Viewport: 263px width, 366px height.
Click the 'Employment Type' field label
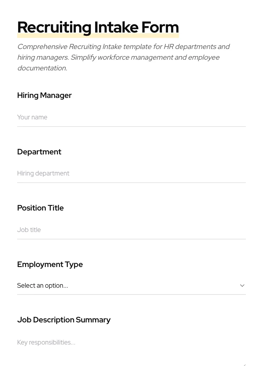pos(50,264)
